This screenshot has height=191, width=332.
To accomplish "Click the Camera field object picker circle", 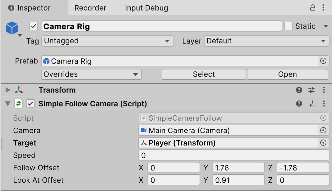I will click(x=323, y=131).
